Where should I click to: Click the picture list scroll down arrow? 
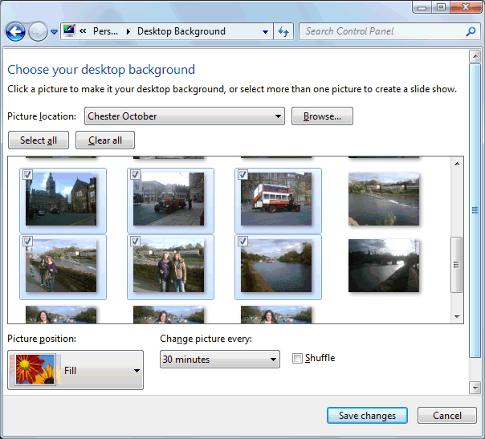coord(457,317)
